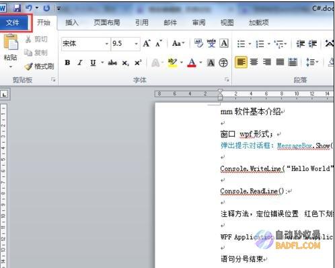335x268 pixels.
Task: Open the 字体 dialog launcher
Action: [x=227, y=79]
